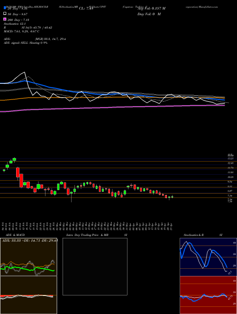The width and height of the screenshot is (237, 314).
Task: Select the '200 Day - 7.13' legend label
Action: tap(18, 20)
